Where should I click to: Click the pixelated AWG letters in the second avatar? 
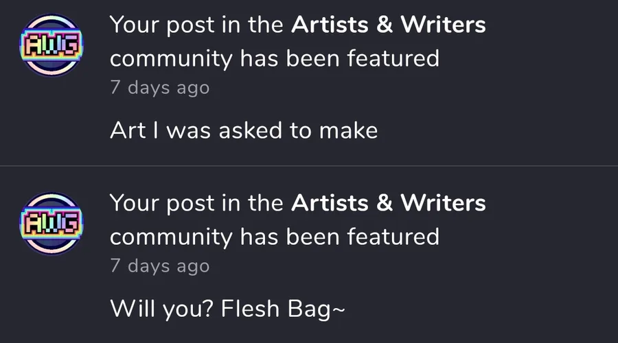51,224
